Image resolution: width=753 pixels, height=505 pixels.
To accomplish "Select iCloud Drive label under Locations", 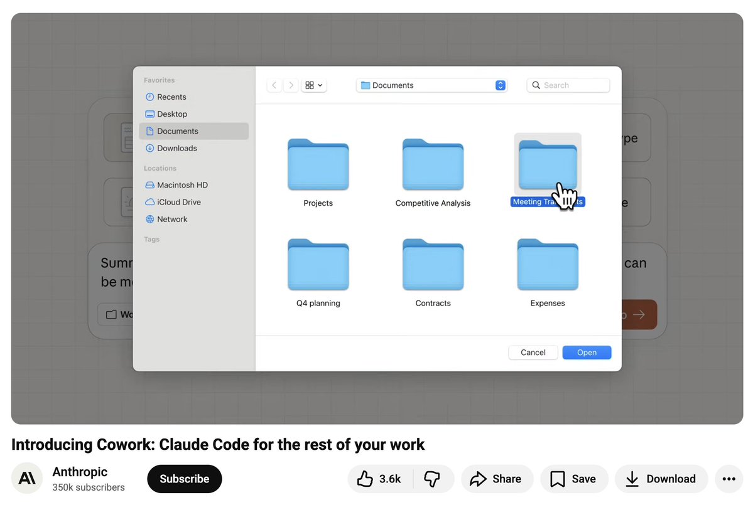I will 178,202.
